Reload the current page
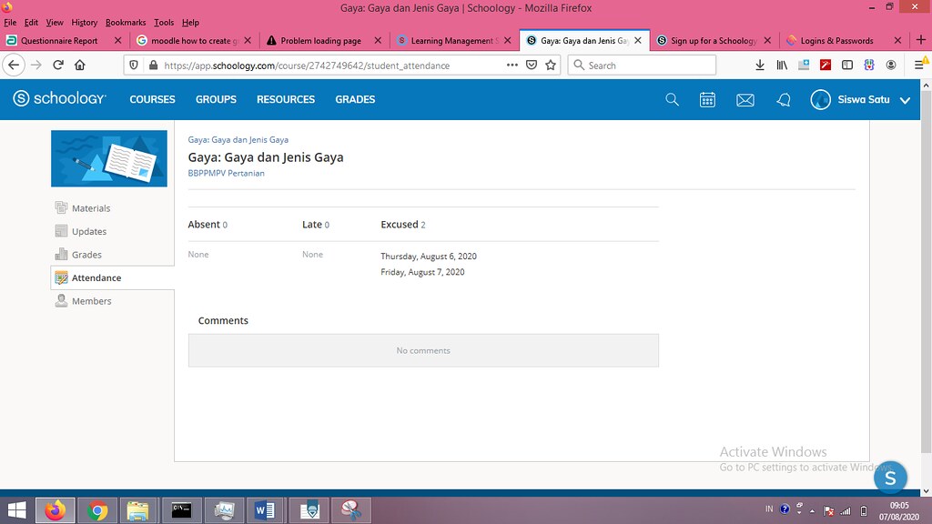Viewport: 932px width, 524px height. [58, 65]
